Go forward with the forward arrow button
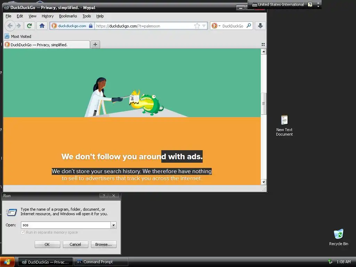This screenshot has height=267, width=356. point(19,26)
